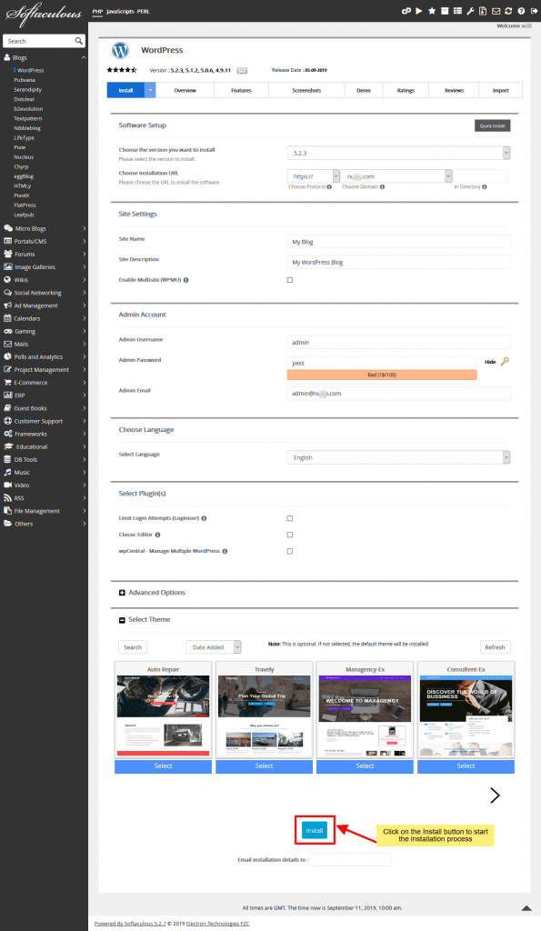Open settings wrench icon in top bar

click(470, 11)
